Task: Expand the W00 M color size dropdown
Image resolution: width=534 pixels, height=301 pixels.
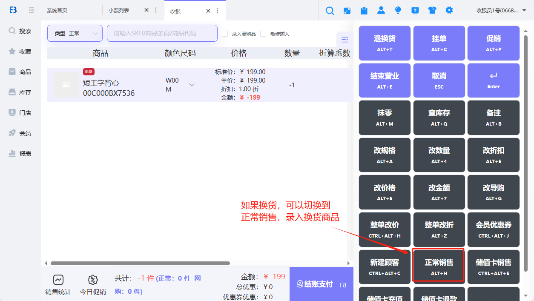Action: (x=192, y=85)
